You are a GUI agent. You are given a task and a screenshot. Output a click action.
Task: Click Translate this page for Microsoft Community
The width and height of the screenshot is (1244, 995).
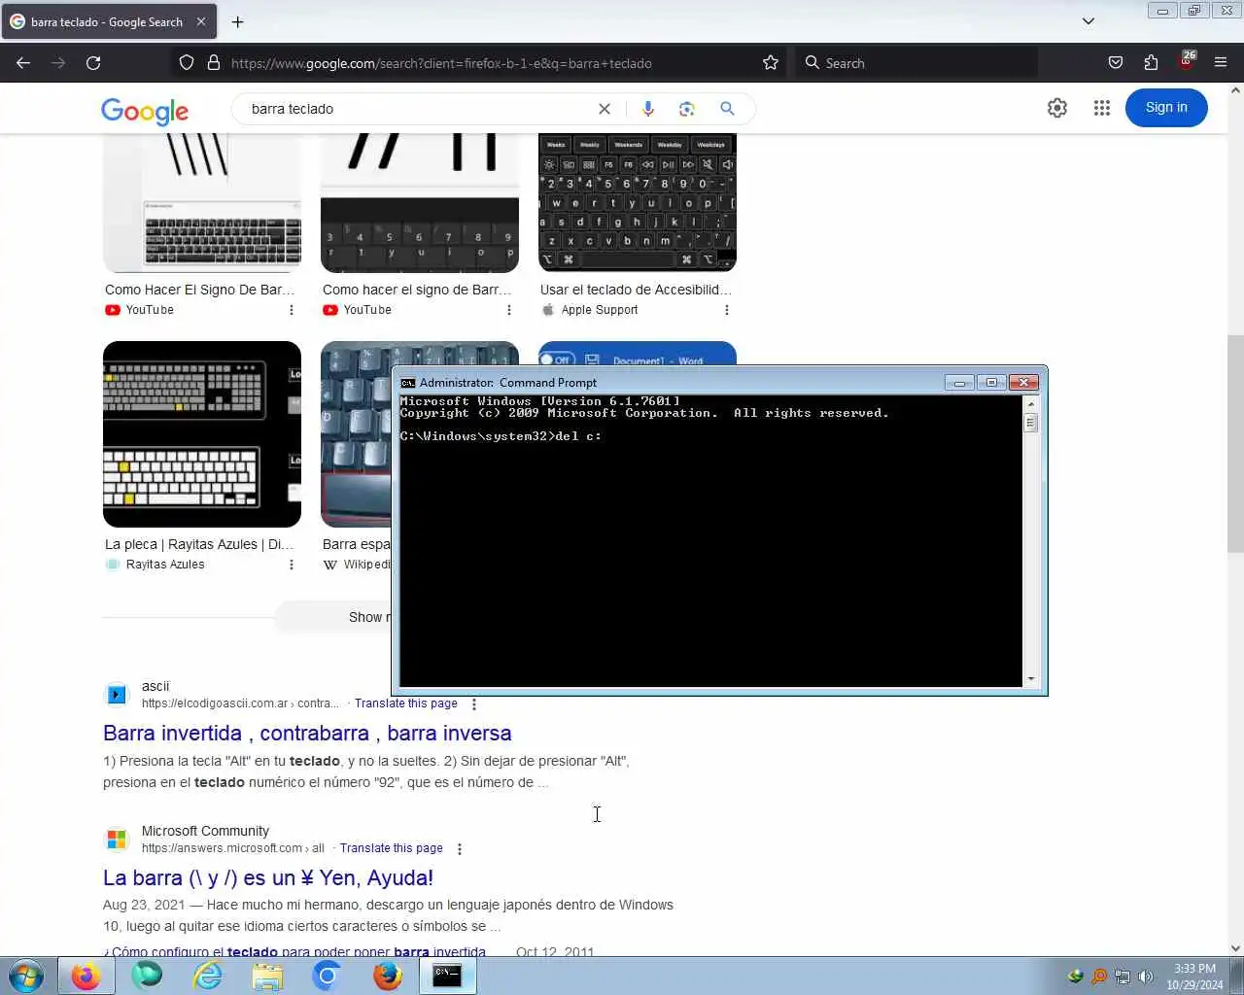tap(391, 848)
